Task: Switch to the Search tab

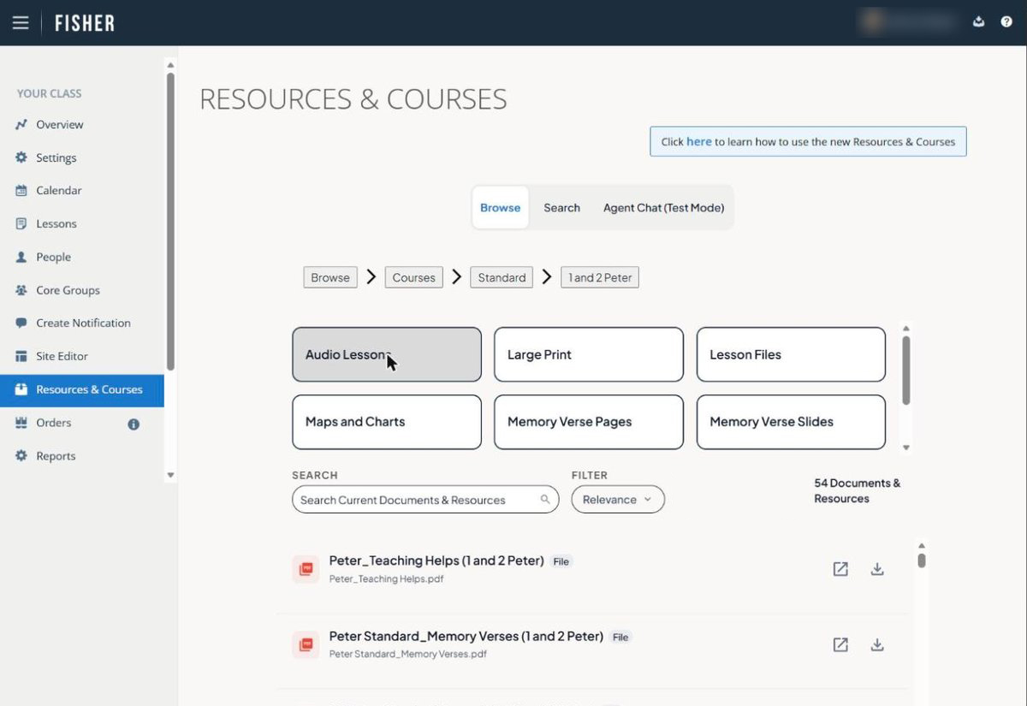Action: (561, 208)
